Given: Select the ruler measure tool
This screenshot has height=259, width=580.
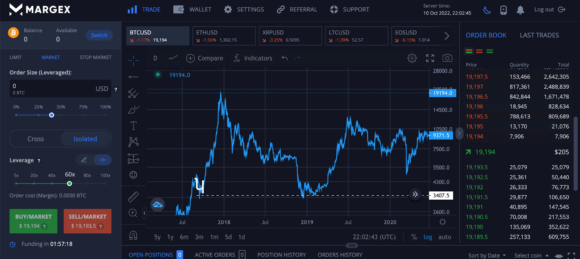Looking at the screenshot, I should coord(133,196).
